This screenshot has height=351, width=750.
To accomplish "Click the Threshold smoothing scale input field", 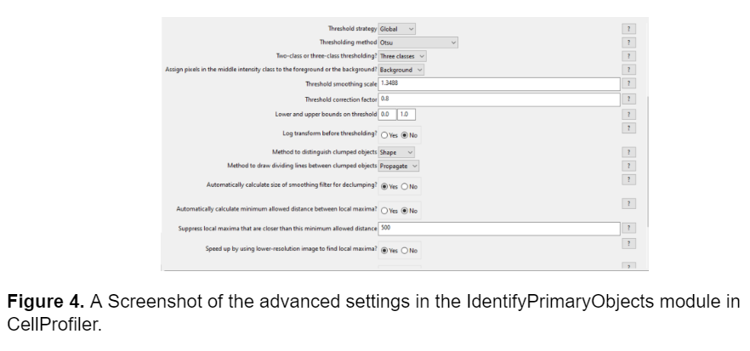I will (x=498, y=84).
